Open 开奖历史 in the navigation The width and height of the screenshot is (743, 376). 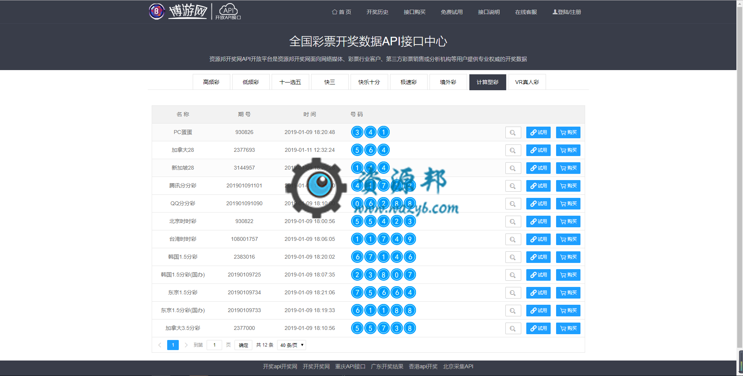[x=377, y=12]
